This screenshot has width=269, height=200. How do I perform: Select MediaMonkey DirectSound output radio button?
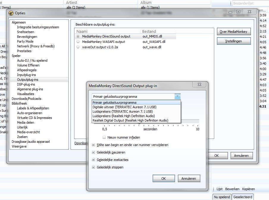[x=78, y=36]
